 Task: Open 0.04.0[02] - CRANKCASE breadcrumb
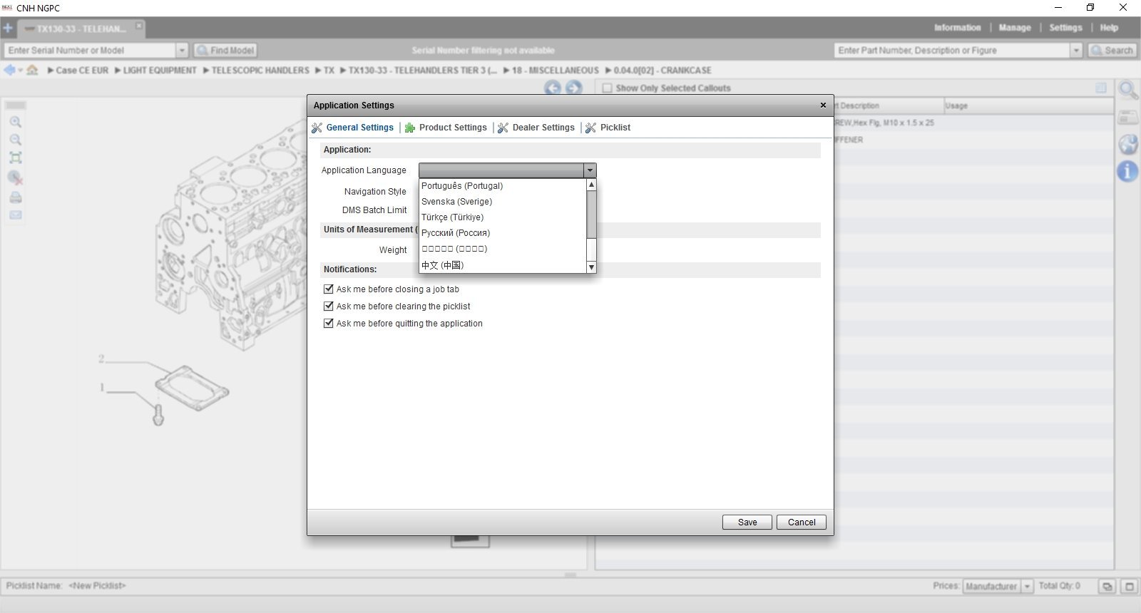point(662,71)
